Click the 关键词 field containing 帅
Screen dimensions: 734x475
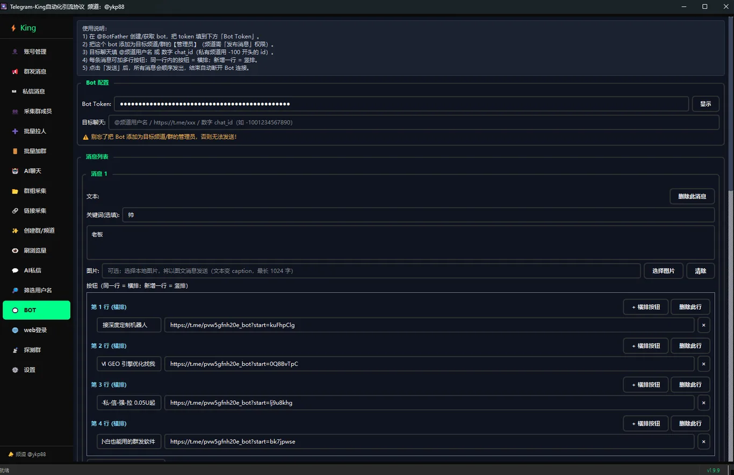[x=418, y=215]
